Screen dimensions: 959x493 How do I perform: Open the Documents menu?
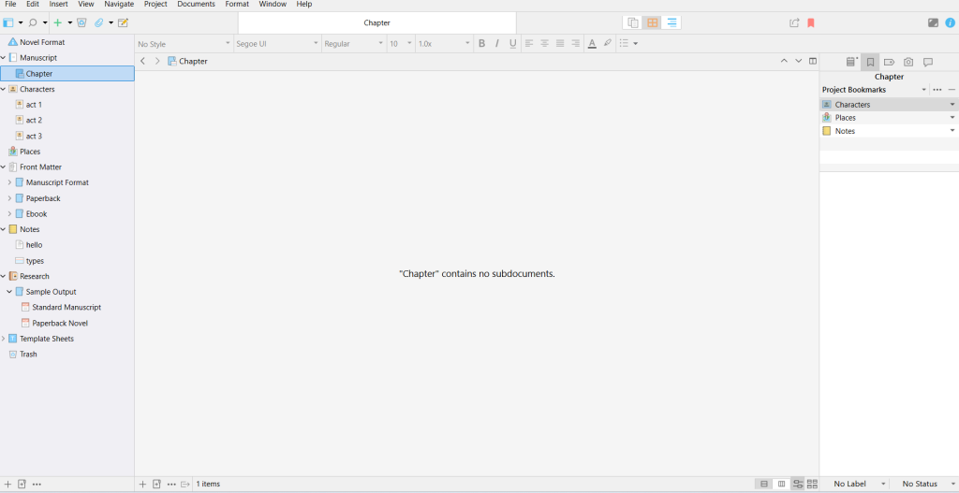(196, 5)
